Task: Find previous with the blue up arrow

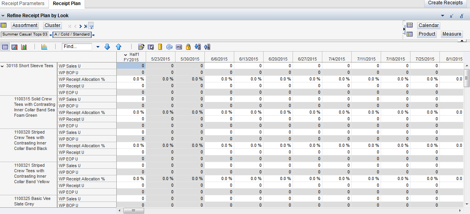Action: [x=118, y=47]
